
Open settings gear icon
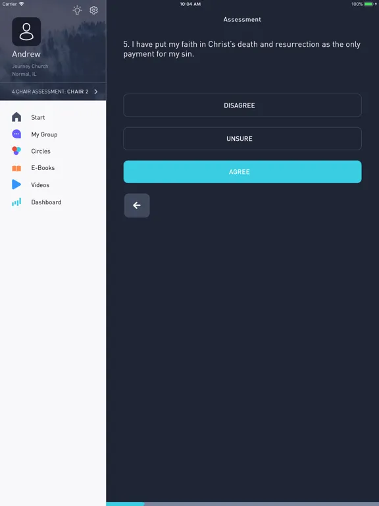(94, 11)
